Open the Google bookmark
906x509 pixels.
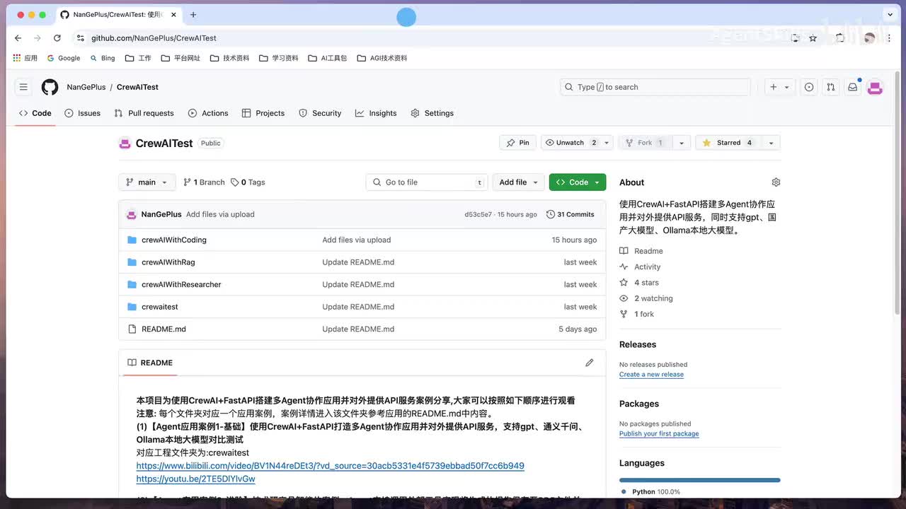pyautogui.click(x=64, y=58)
